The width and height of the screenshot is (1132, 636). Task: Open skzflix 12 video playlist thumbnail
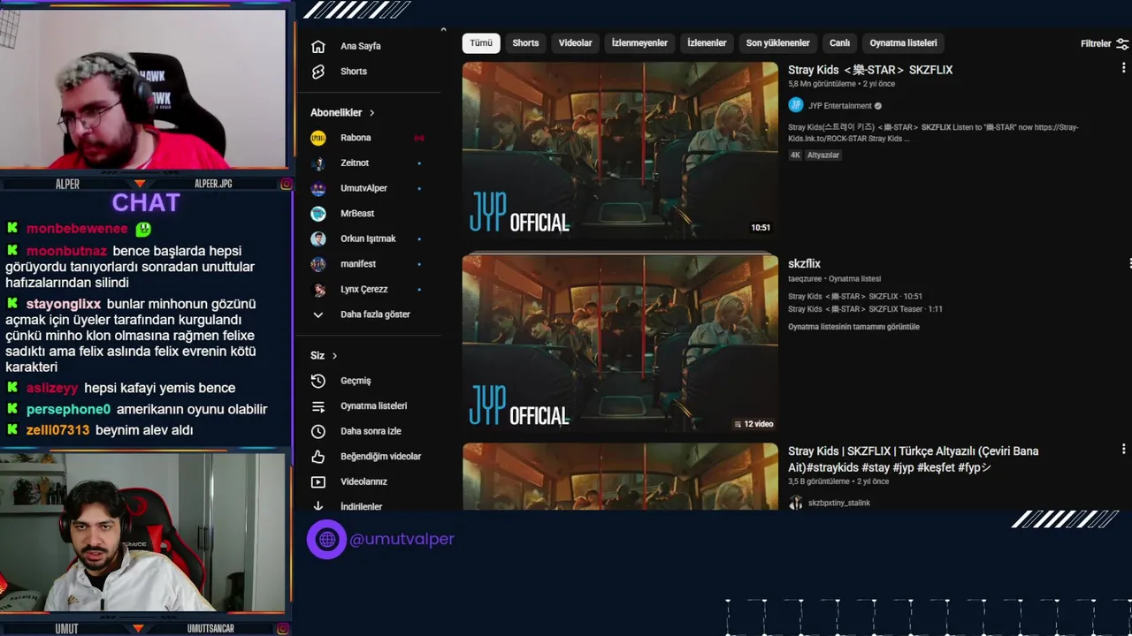(x=620, y=344)
